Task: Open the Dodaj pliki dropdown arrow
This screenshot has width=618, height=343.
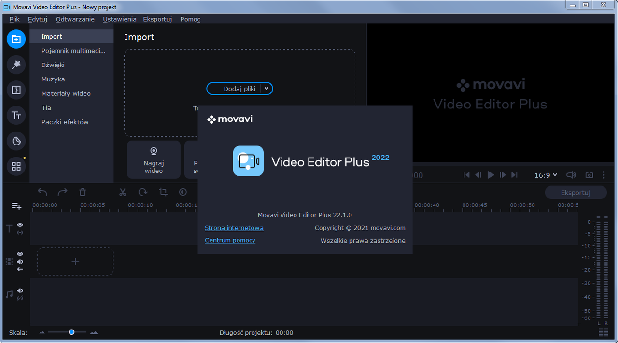Action: [x=267, y=89]
